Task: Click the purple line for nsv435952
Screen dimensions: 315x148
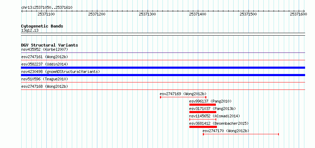Action: [x=163, y=53]
